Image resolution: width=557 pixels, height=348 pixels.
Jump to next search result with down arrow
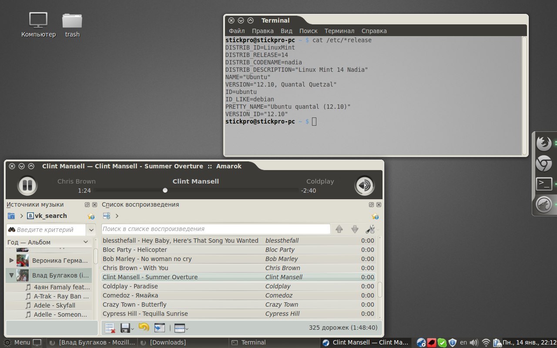(x=355, y=229)
